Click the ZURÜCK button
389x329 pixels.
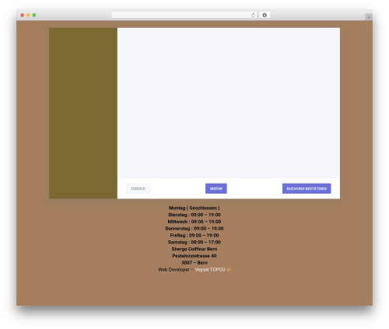[138, 188]
